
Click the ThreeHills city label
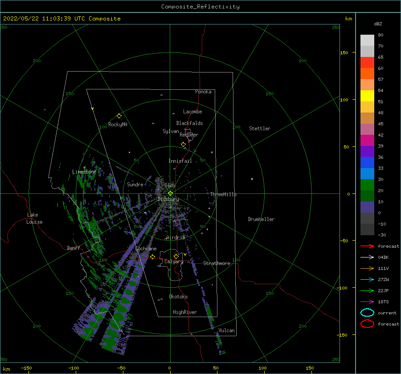click(x=224, y=194)
